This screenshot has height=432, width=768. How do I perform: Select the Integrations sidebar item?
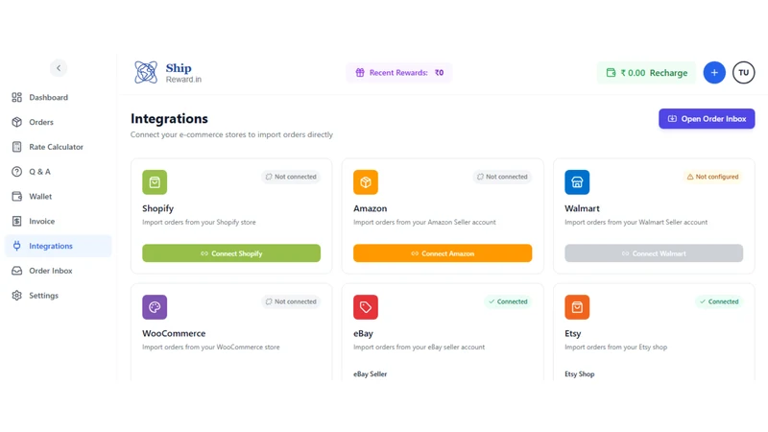click(59, 246)
